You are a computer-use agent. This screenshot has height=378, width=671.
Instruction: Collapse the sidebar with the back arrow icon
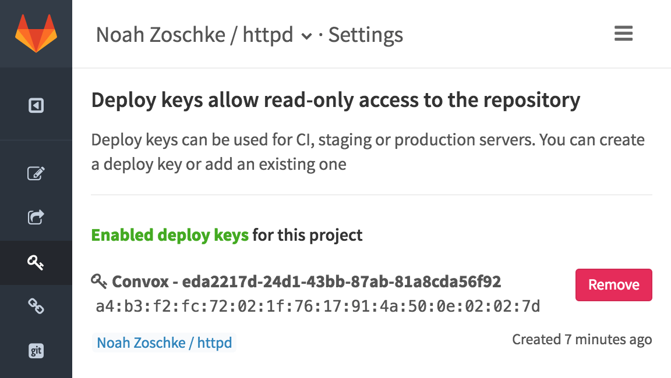coord(36,105)
